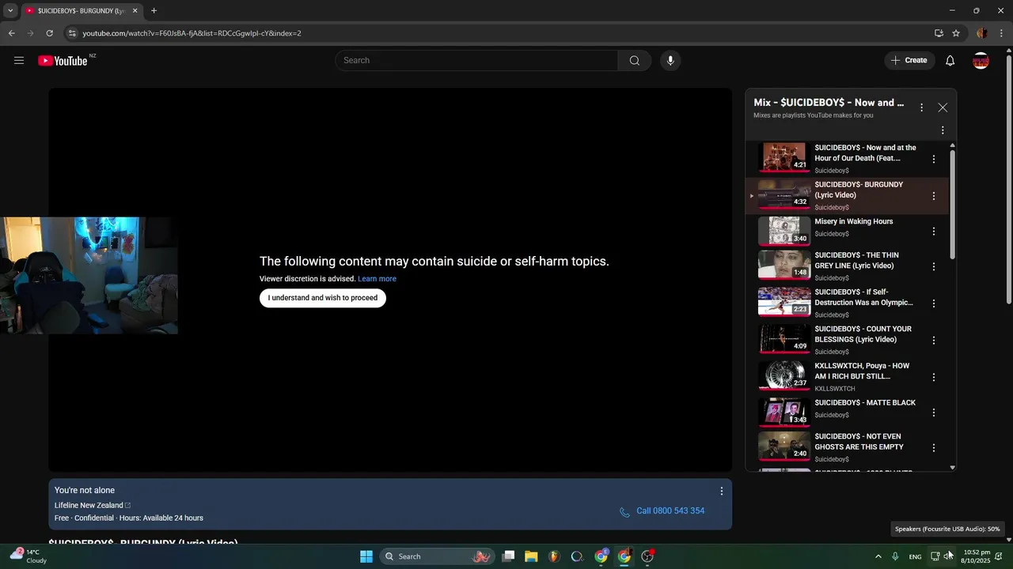Image resolution: width=1013 pixels, height=569 pixels.
Task: Play Misery in Waking Hours thumbnail
Action: coord(784,231)
